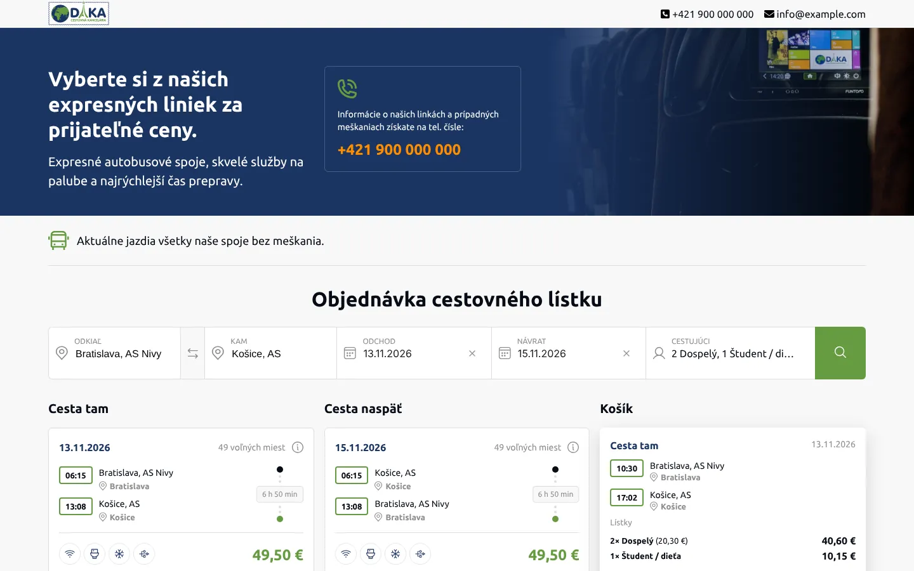The width and height of the screenshot is (914, 571).
Task: Start search with the green magnifier button
Action: (x=840, y=353)
